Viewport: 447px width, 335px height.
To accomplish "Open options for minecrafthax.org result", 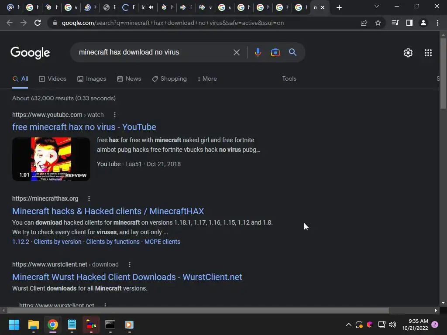I will [89, 198].
